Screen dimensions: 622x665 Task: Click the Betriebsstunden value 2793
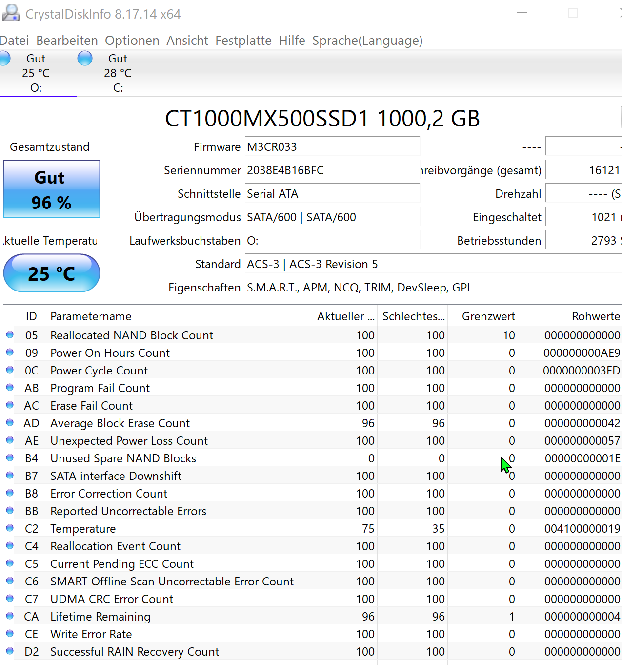[x=583, y=240]
